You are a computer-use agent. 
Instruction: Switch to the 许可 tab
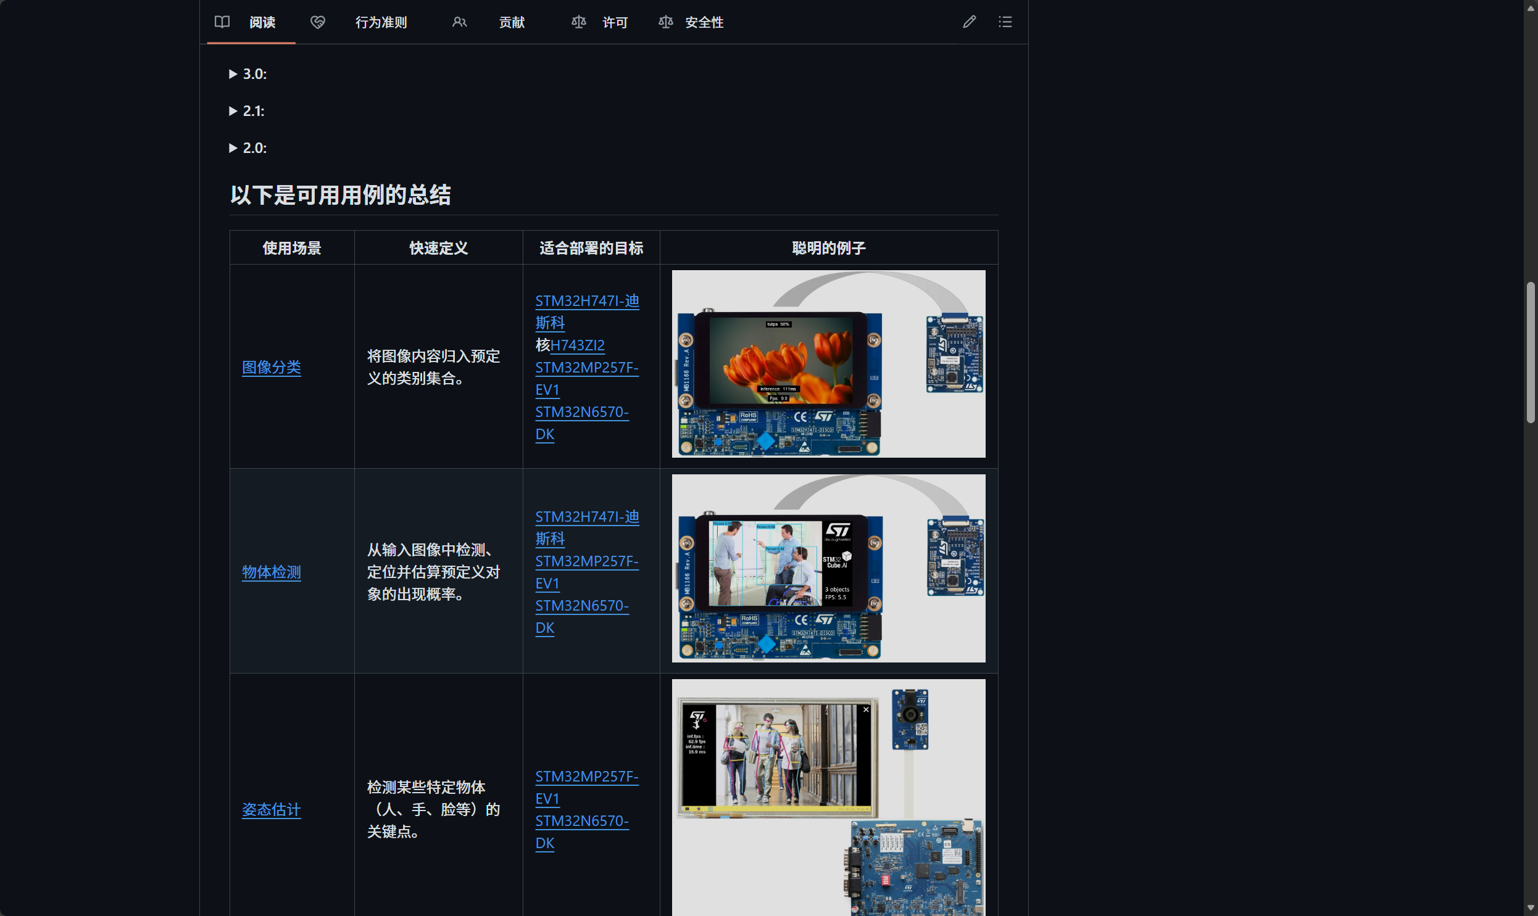click(614, 22)
